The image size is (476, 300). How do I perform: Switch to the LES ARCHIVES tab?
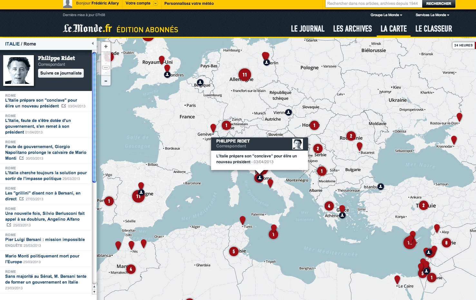(x=352, y=29)
